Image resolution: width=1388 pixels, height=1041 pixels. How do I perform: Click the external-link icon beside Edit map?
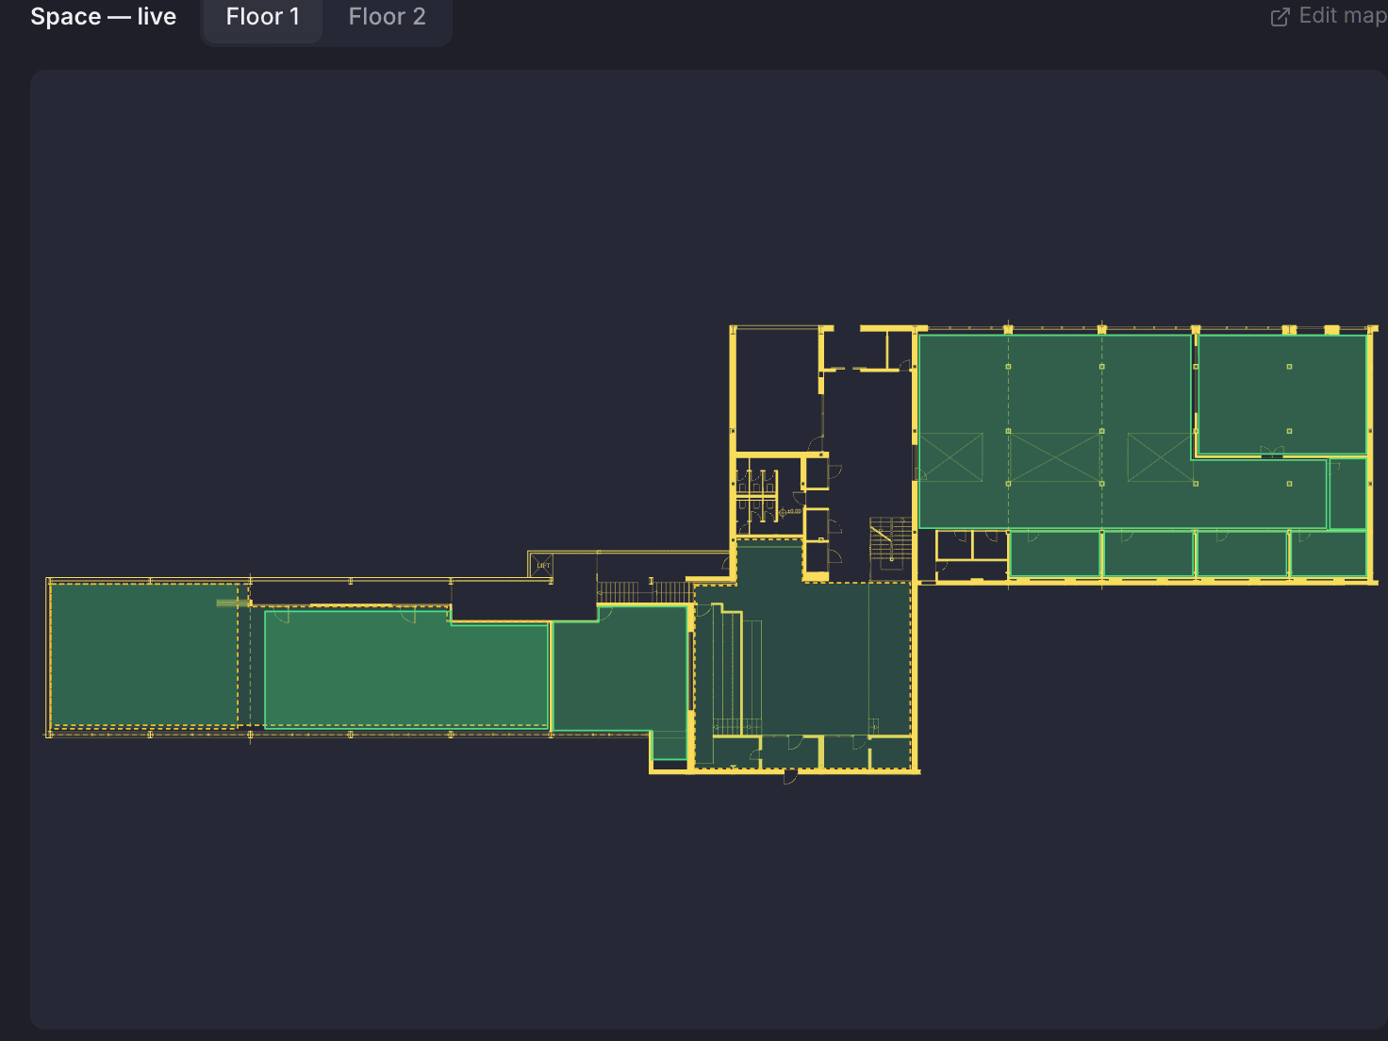tap(1280, 17)
